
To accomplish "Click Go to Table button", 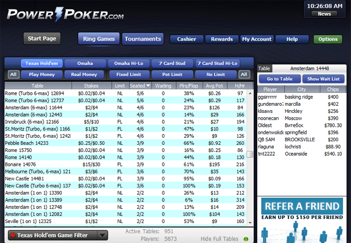I will coord(280,79).
